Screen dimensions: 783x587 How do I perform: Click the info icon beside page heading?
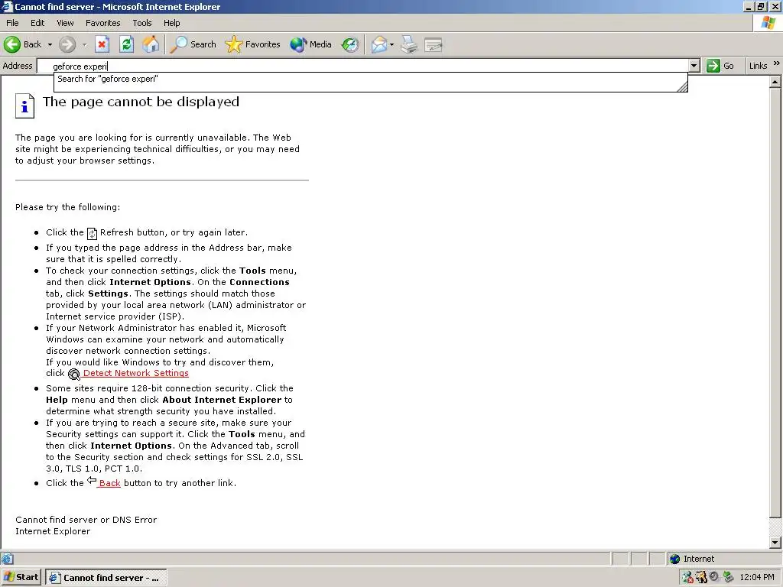point(24,105)
